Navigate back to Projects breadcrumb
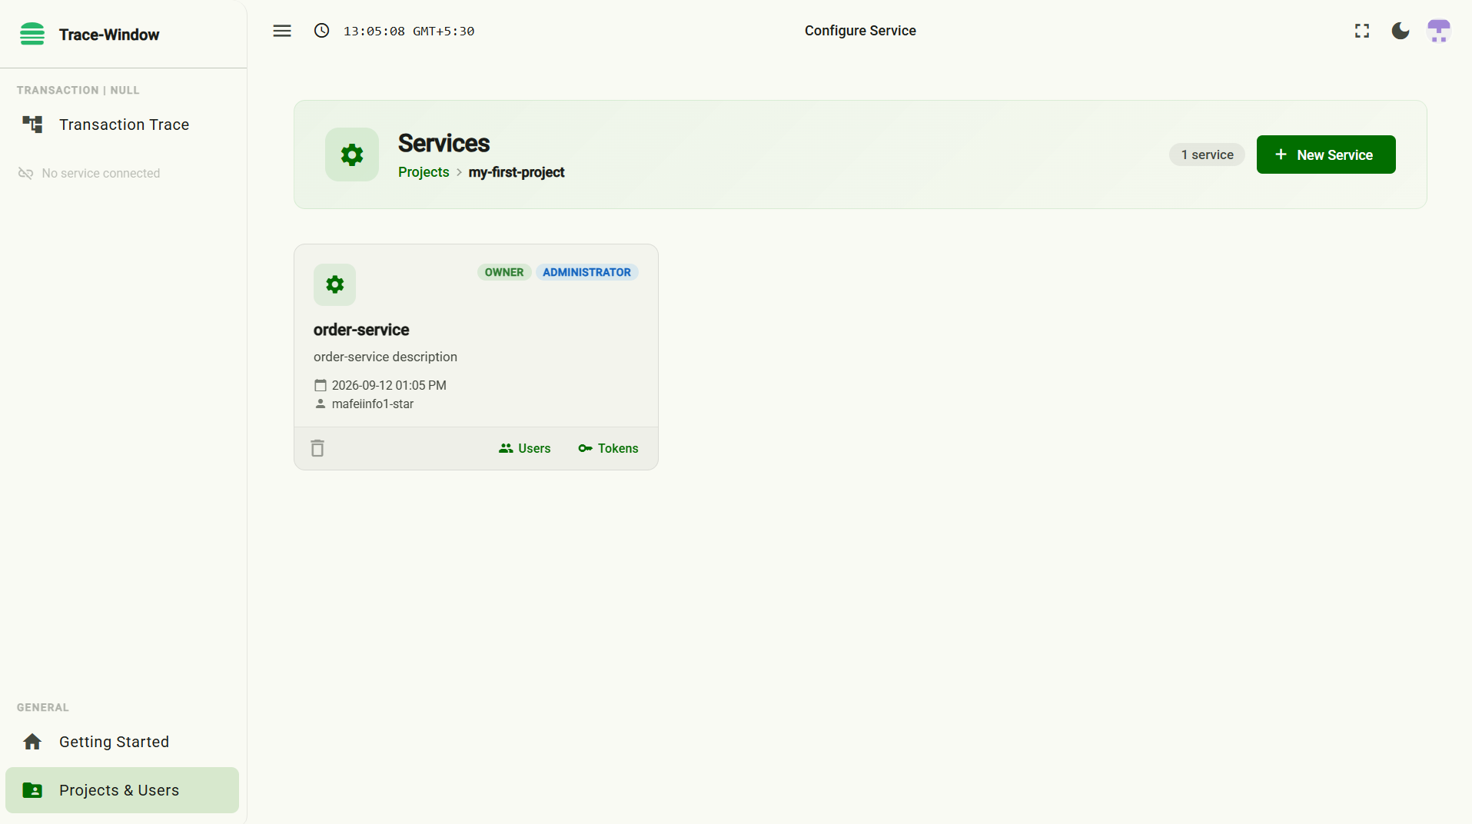The width and height of the screenshot is (1472, 824). click(x=424, y=172)
